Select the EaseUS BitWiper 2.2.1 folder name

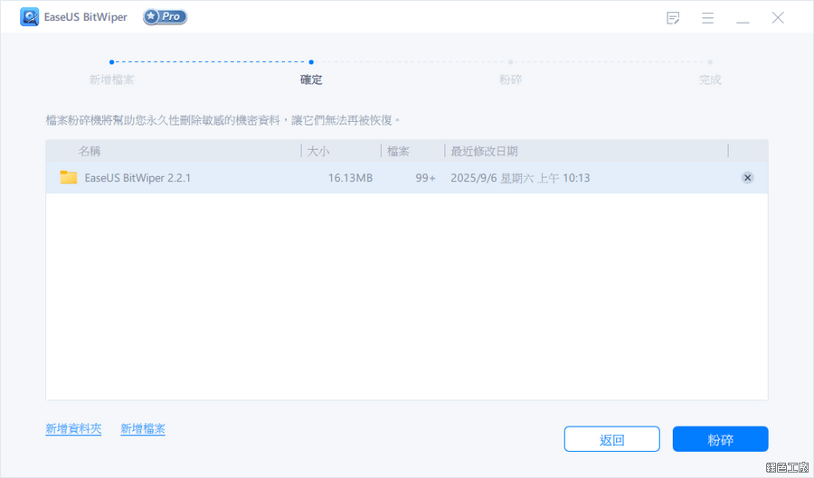137,178
